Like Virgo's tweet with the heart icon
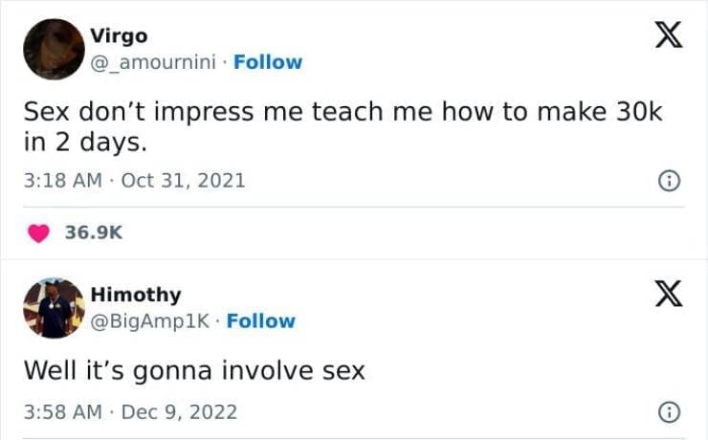Image resolution: width=708 pixels, height=440 pixels. click(x=39, y=232)
